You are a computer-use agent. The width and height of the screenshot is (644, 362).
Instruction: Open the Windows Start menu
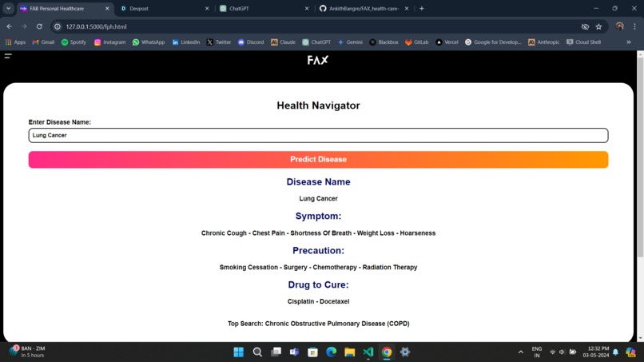pos(239,352)
